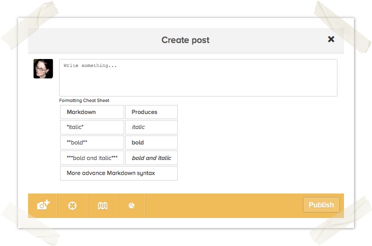Image resolution: width=372 pixels, height=246 pixels.
Task: Click the user profile avatar
Action: pos(43,69)
